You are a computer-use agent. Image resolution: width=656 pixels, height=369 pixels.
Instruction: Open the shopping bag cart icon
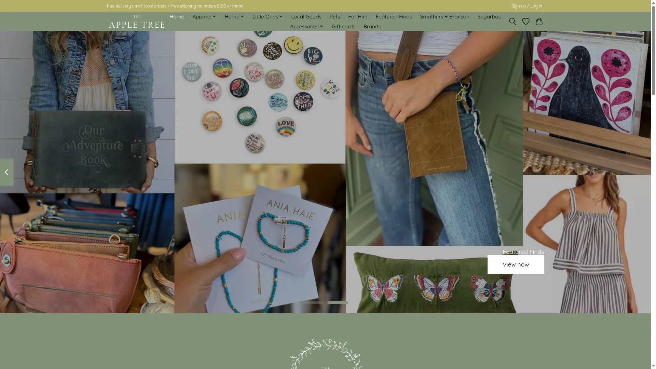pos(539,22)
